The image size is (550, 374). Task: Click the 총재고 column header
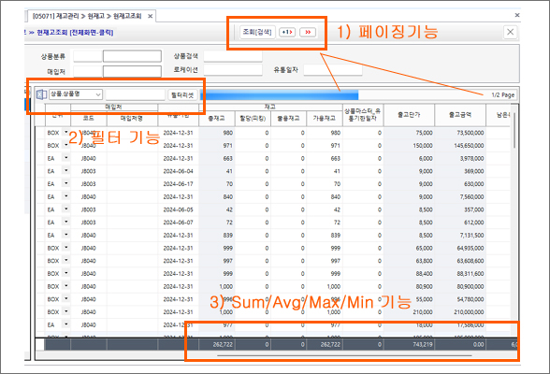click(216, 119)
